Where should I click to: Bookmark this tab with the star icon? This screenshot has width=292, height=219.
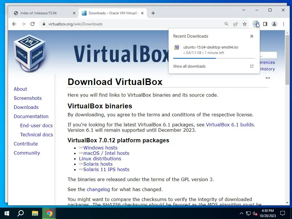[245, 24]
